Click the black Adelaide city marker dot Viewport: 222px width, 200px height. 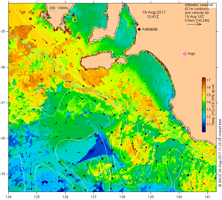139,29
